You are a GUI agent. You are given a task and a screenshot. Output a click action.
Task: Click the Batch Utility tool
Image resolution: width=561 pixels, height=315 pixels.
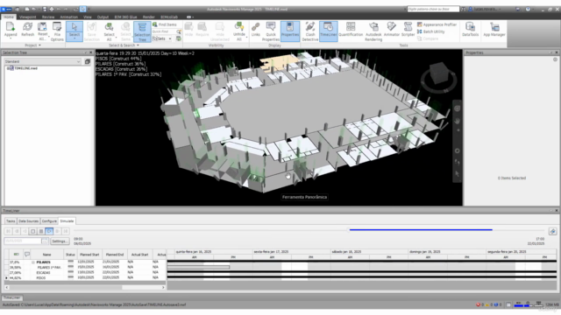430,31
